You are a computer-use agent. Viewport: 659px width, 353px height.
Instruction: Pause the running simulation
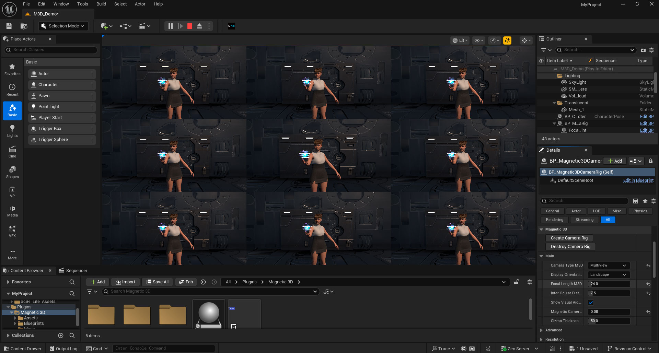point(170,26)
